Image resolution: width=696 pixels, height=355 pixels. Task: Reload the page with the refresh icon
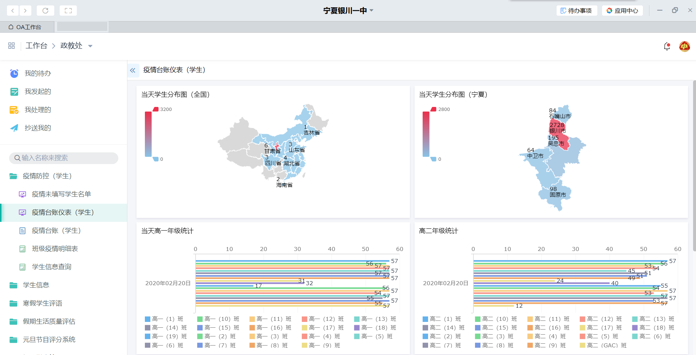[x=46, y=11]
